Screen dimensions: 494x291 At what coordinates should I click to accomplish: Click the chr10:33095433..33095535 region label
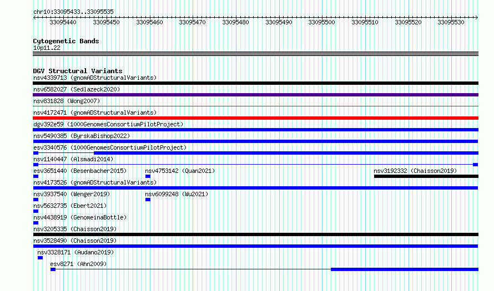[73, 12]
